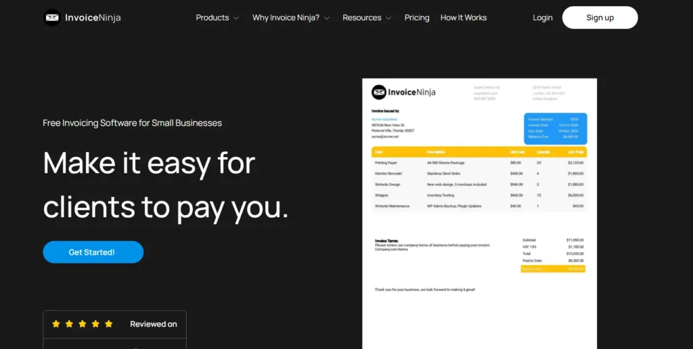Image resolution: width=693 pixels, height=349 pixels.
Task: Click the Thank you for your business text
Action: [425, 289]
